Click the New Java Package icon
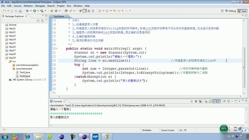 point(52,11)
